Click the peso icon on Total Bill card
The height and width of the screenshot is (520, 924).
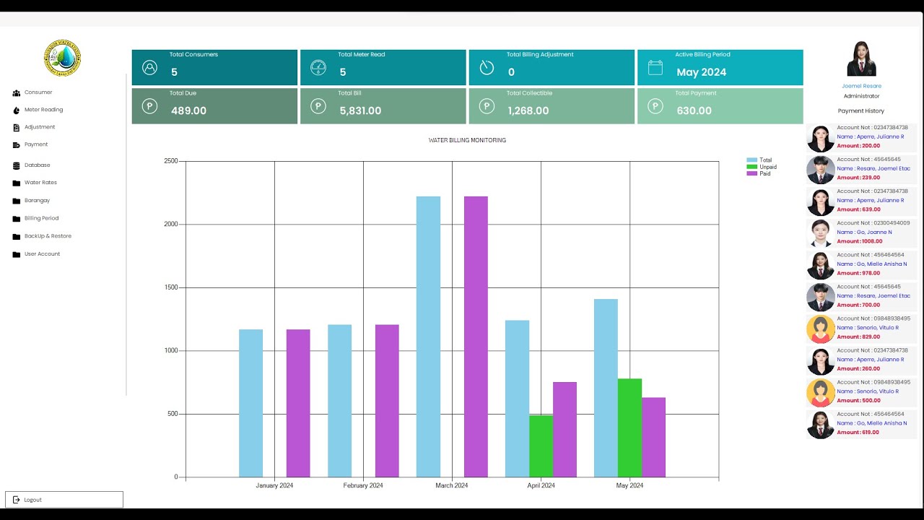point(318,106)
